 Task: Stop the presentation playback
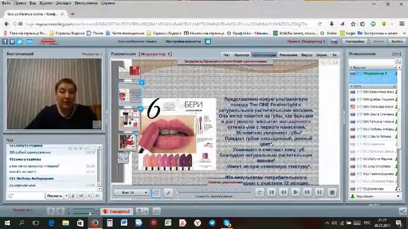(332, 192)
